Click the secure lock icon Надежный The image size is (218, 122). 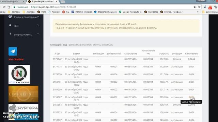21,7
